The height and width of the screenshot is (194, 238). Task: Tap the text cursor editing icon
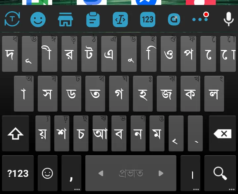(x=120, y=20)
